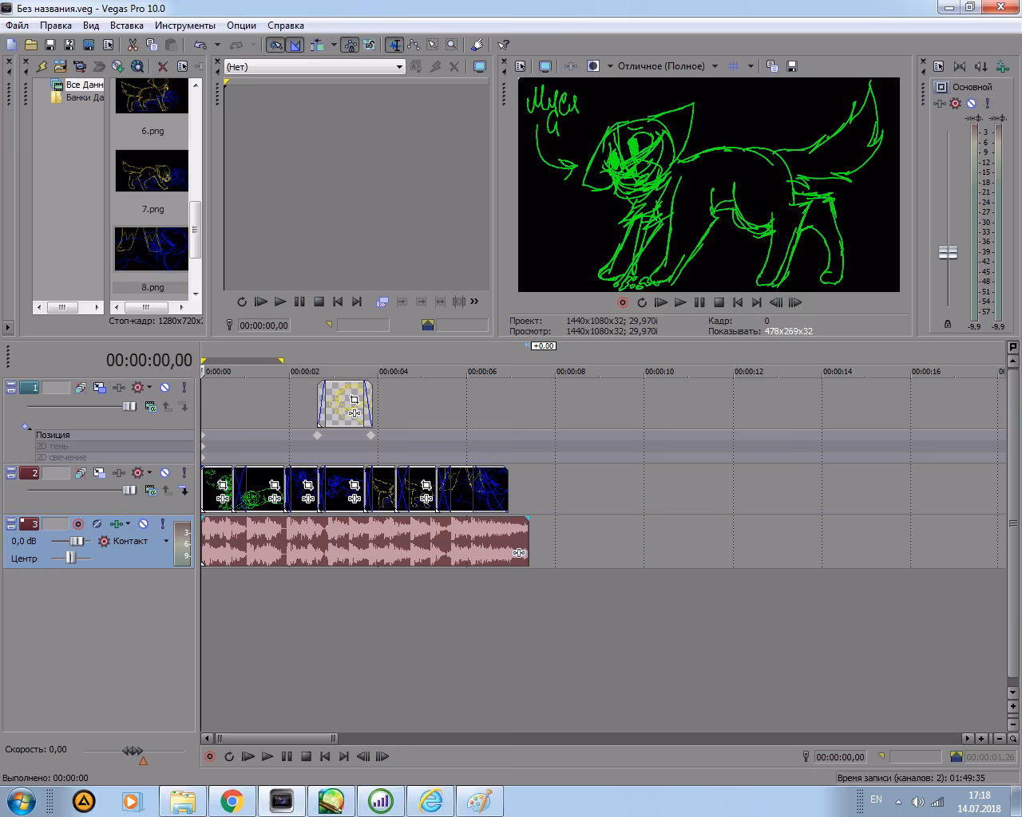This screenshot has width=1022, height=817.
Task: Click Get Media from Web icon
Action: pos(137,66)
